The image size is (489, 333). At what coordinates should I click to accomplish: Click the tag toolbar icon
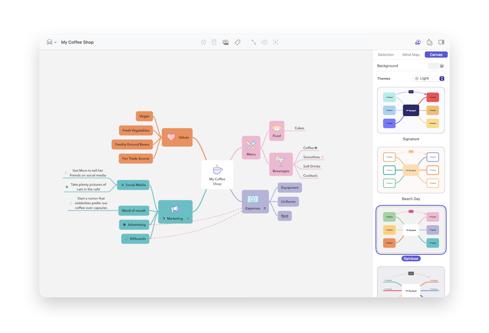coord(238,42)
